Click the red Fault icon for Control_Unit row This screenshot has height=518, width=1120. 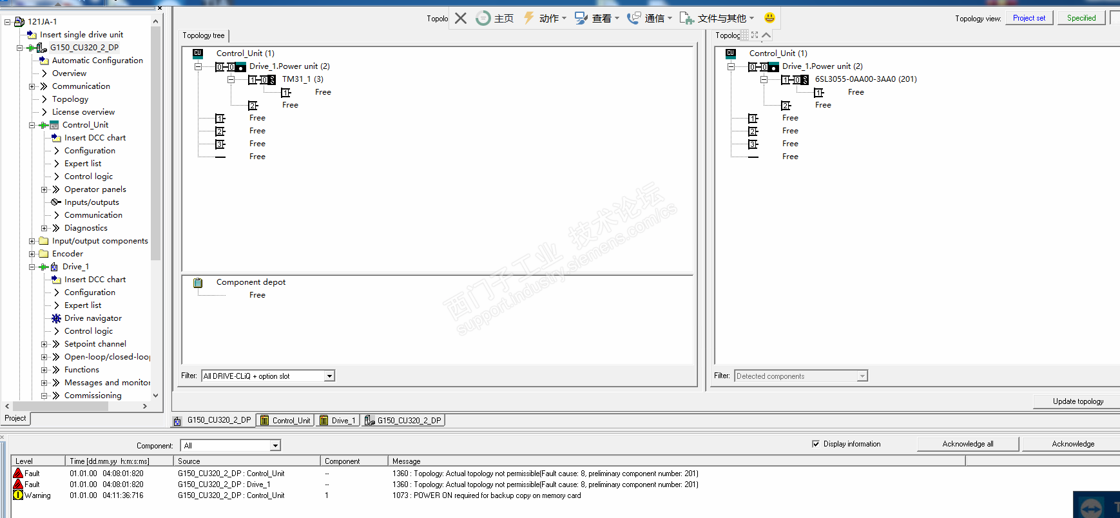[x=18, y=474]
